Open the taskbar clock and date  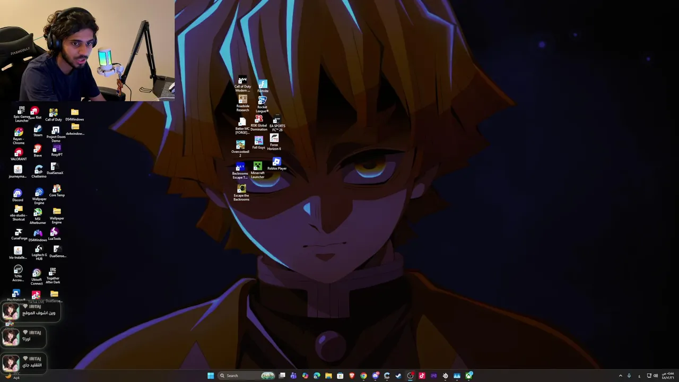pyautogui.click(x=667, y=376)
